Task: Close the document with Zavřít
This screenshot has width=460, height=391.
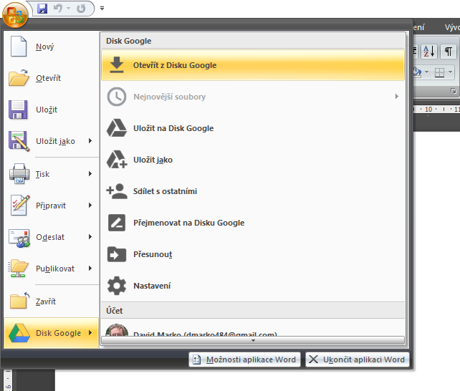Action: [52, 301]
